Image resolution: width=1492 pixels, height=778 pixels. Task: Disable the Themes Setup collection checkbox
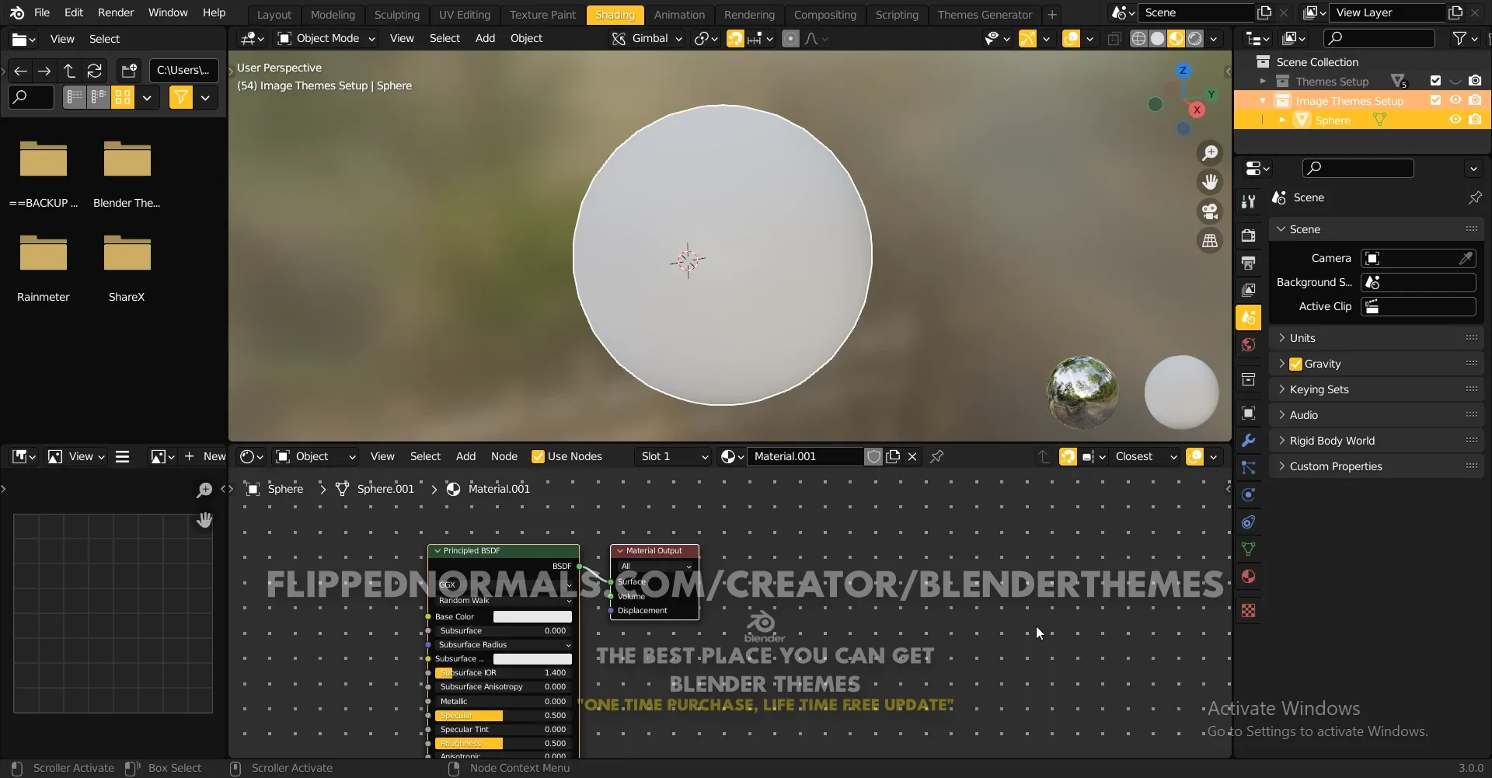[1434, 81]
